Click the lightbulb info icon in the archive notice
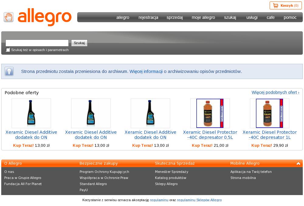The image size is (304, 206). (9, 71)
